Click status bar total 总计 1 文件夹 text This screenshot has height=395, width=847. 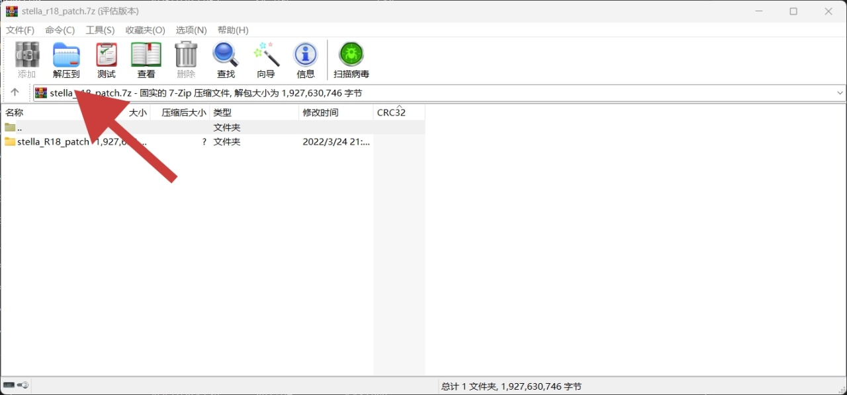coord(512,386)
